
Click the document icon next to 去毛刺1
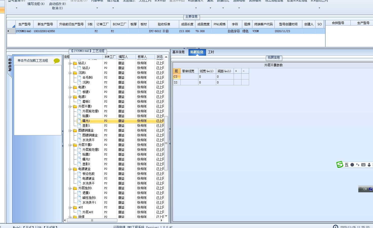click(79, 77)
